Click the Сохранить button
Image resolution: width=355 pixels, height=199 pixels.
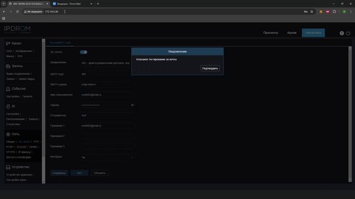point(59,173)
